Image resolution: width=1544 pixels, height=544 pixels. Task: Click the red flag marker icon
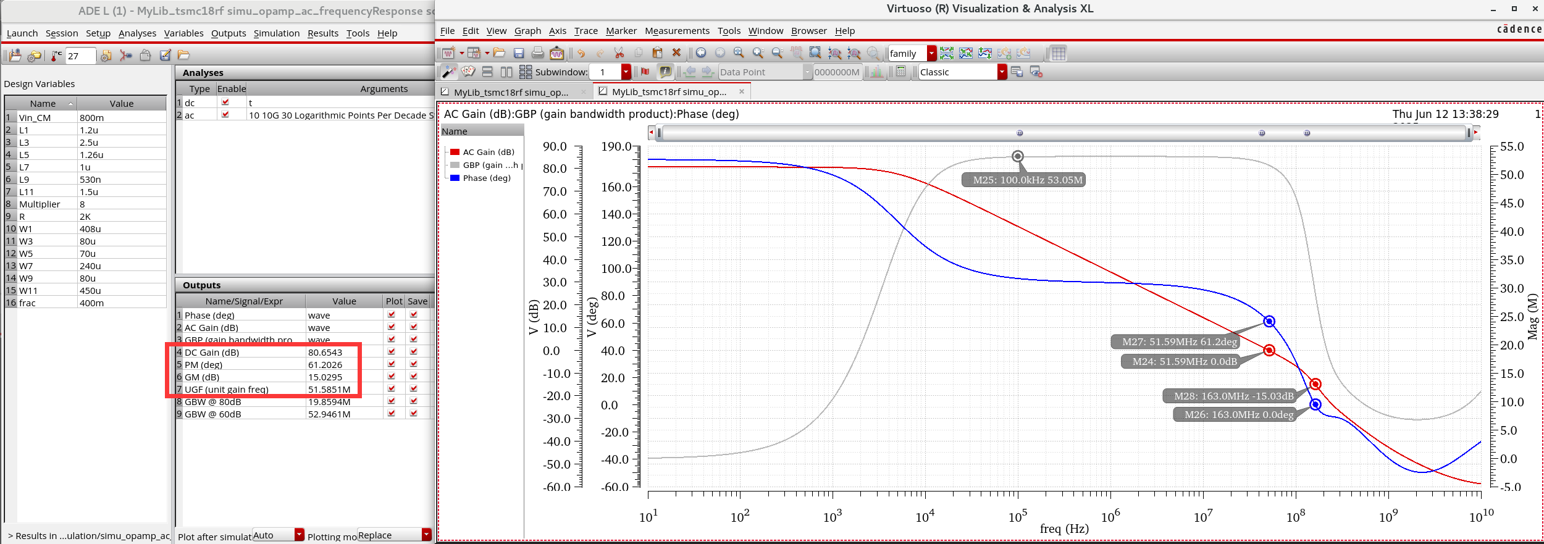pos(645,72)
